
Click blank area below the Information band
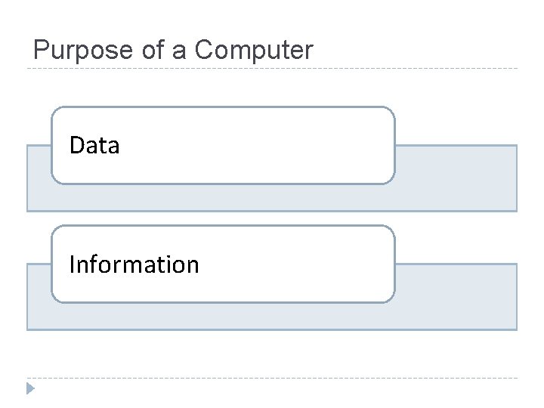point(272,354)
